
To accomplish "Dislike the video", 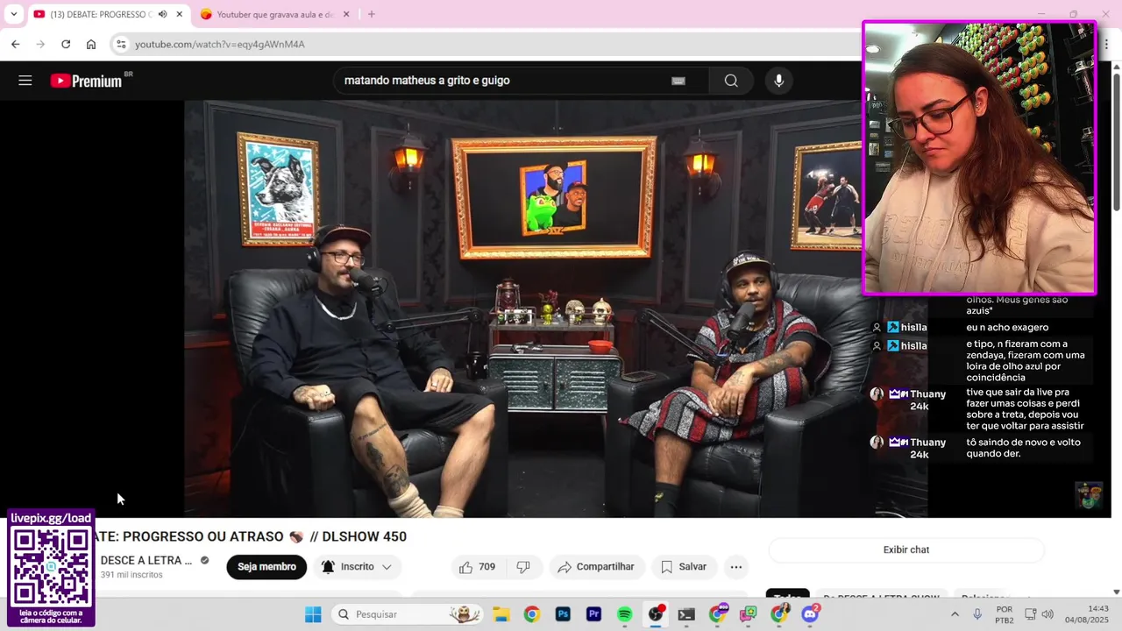I will click(523, 567).
